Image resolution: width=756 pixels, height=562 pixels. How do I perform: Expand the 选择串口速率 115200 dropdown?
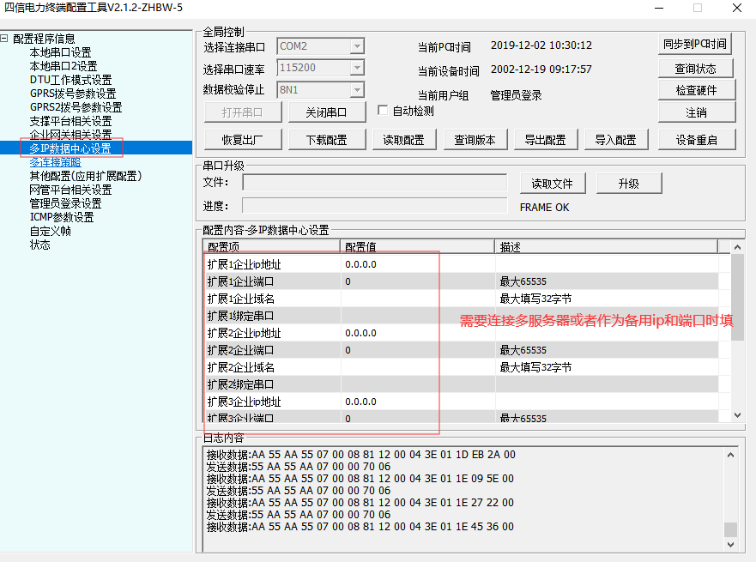pos(357,68)
